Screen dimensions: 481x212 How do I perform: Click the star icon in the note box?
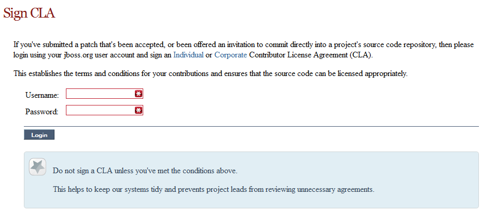tap(37, 166)
